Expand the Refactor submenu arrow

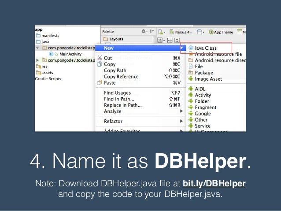click(x=181, y=121)
